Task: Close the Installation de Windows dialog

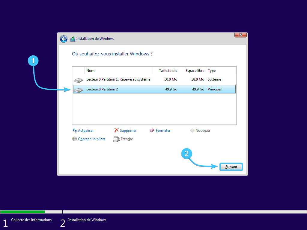Action: [240, 35]
